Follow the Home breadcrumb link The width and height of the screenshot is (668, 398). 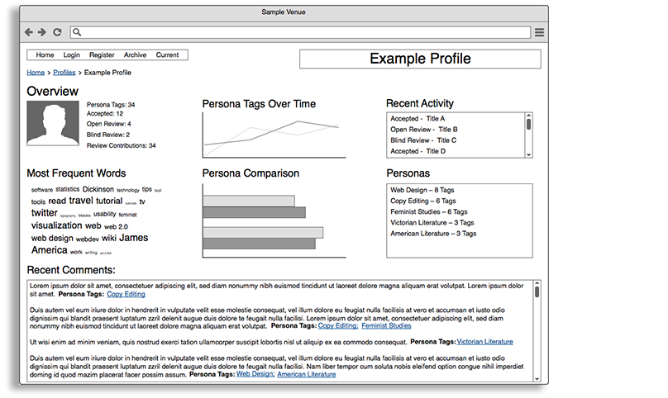[x=36, y=73]
